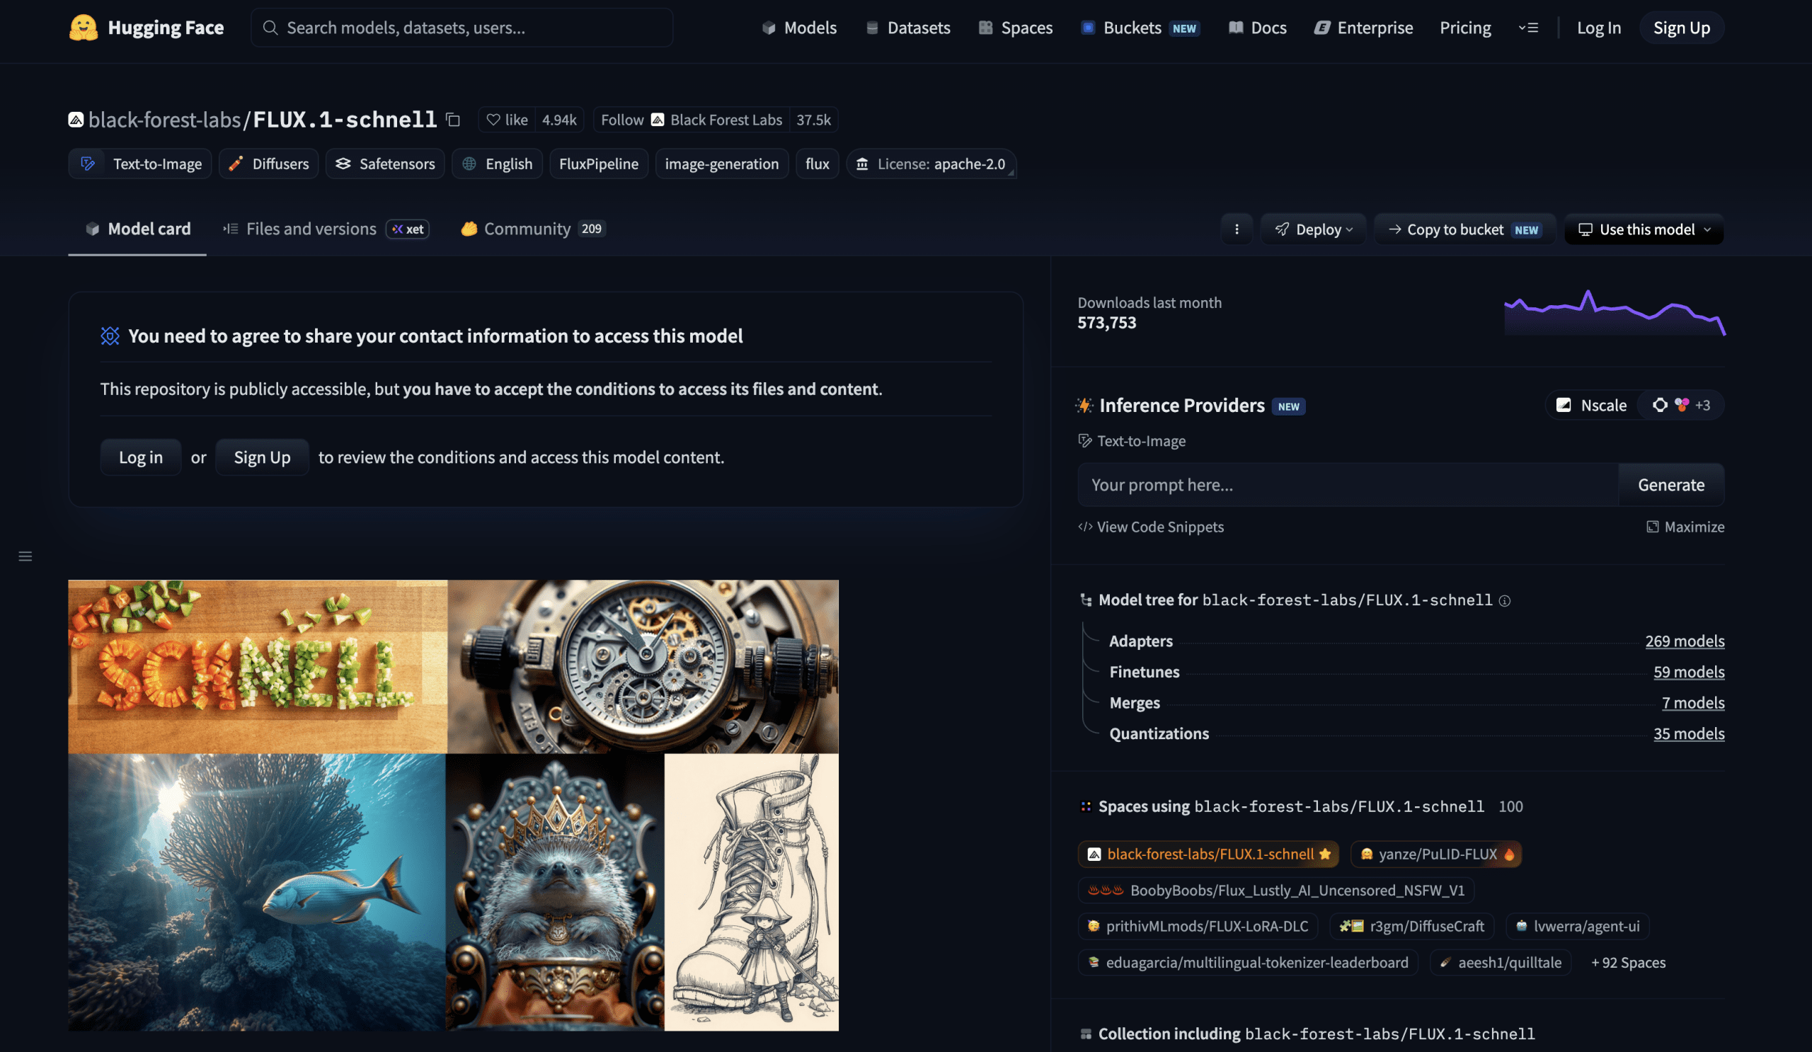
Task: Switch to Files and versions tab
Action: point(325,229)
